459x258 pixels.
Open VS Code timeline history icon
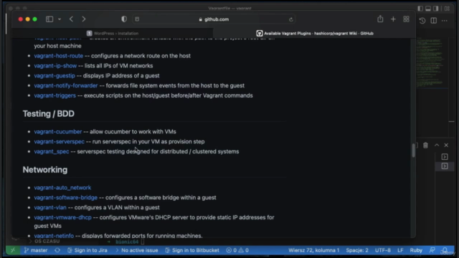point(422,21)
